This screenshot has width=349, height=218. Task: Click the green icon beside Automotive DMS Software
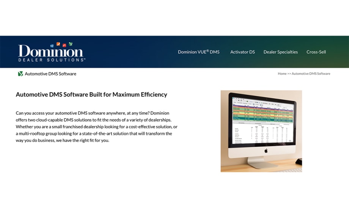coord(20,74)
